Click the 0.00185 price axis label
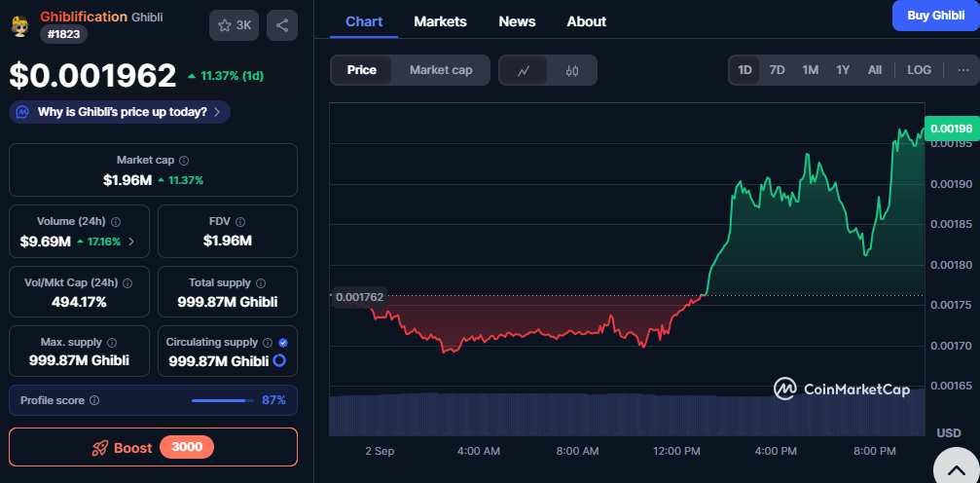Image resolution: width=980 pixels, height=483 pixels. (951, 224)
